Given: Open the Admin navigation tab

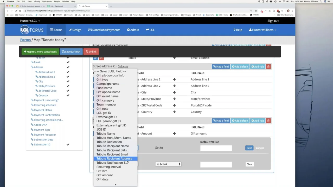Looking at the screenshot, I should 133,30.
